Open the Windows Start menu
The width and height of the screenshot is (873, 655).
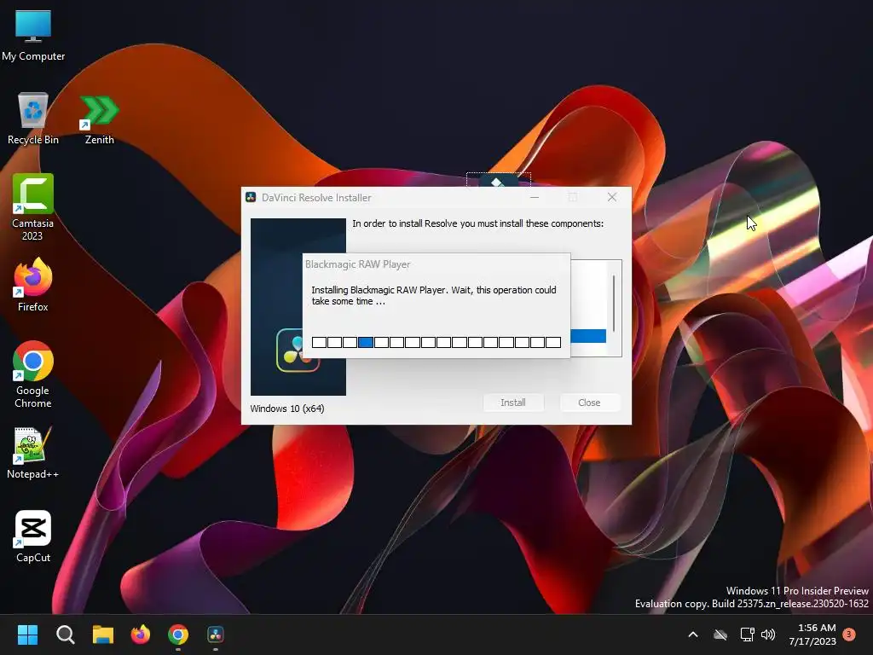(27, 635)
